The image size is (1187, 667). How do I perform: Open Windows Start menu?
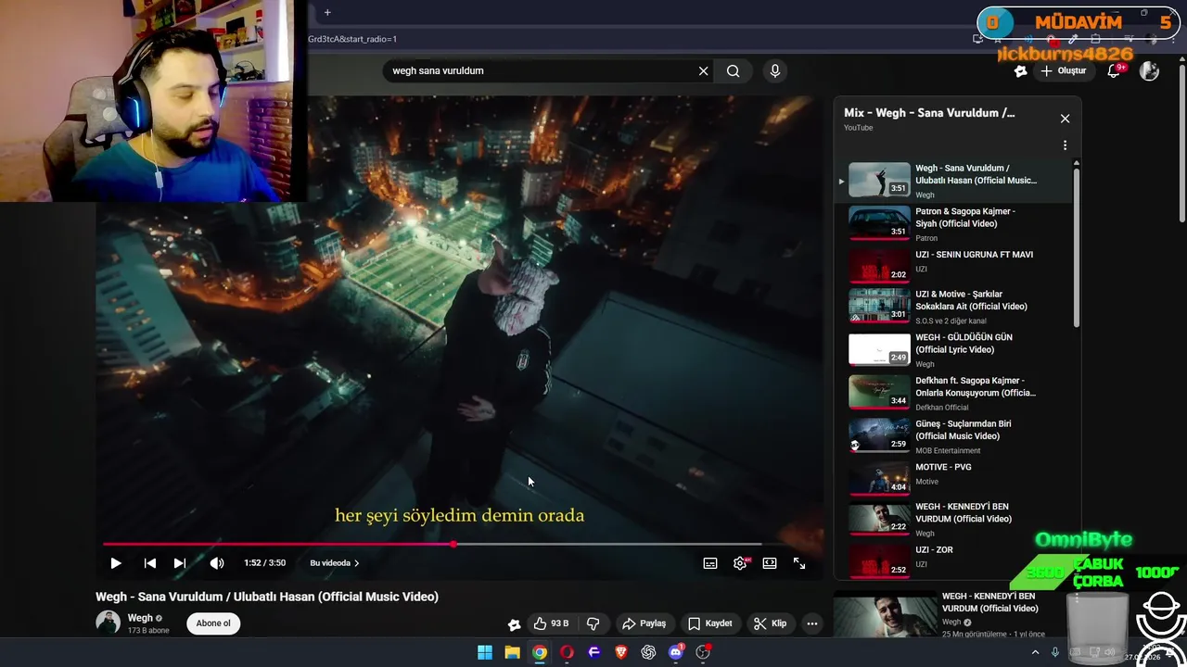point(485,652)
